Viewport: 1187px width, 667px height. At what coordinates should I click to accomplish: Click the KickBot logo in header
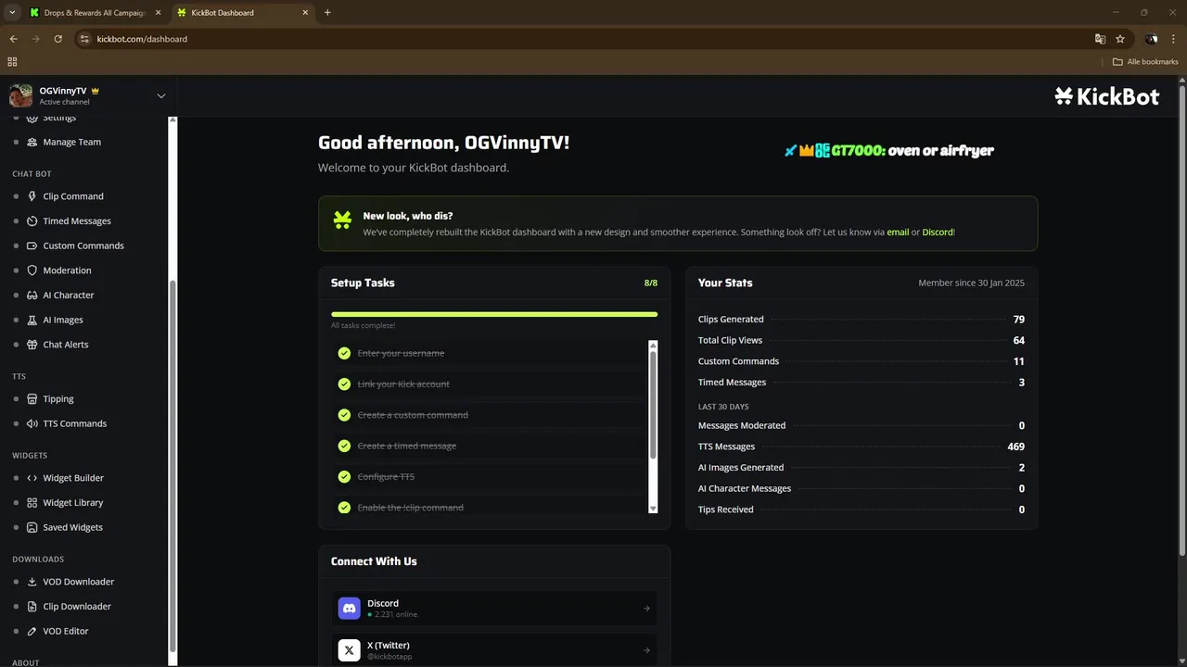click(x=1107, y=96)
